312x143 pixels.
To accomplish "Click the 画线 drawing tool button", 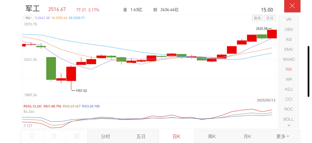I will click(x=257, y=18).
